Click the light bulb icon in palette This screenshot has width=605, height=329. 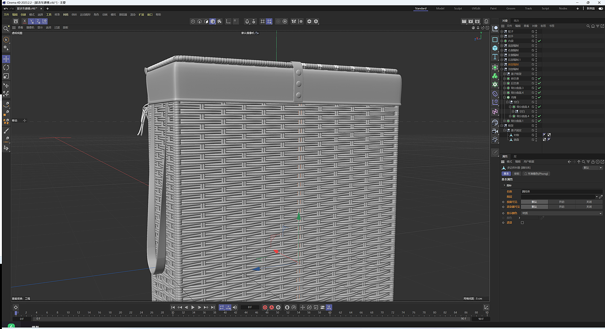click(495, 139)
